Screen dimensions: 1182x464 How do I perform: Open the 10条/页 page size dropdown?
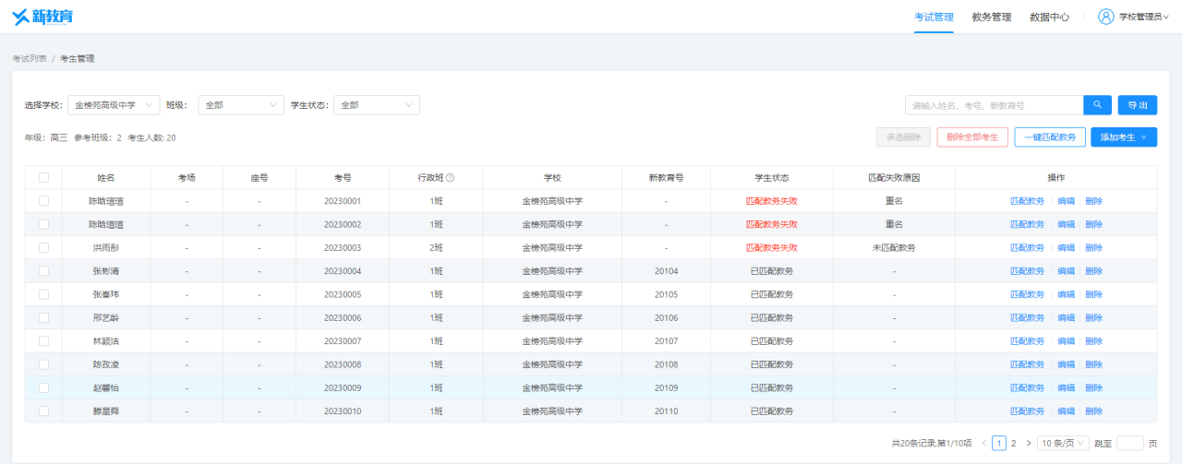tap(1064, 443)
